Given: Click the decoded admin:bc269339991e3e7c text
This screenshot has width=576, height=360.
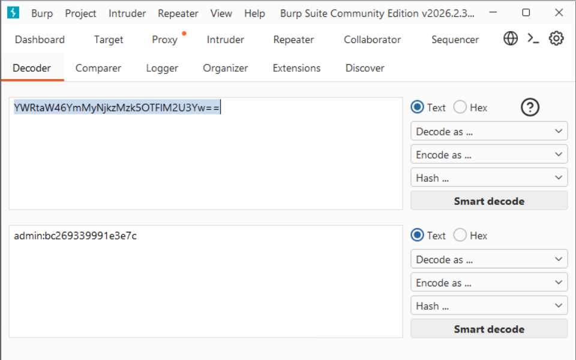Looking at the screenshot, I should click(x=76, y=236).
